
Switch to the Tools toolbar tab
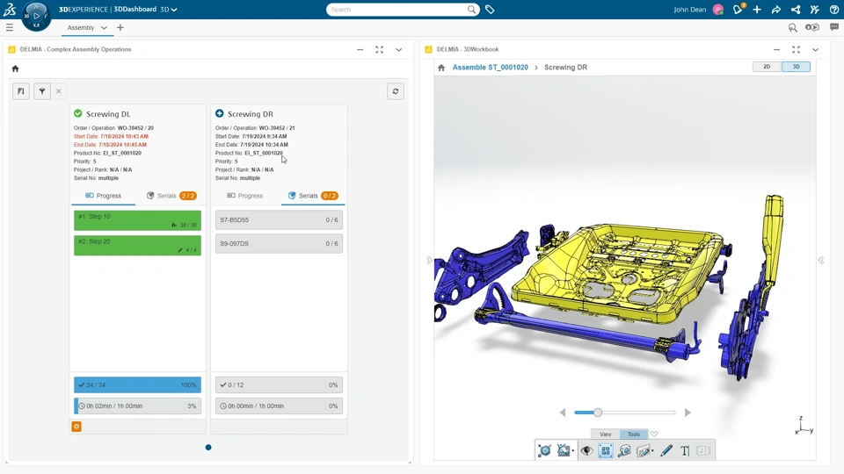point(634,434)
